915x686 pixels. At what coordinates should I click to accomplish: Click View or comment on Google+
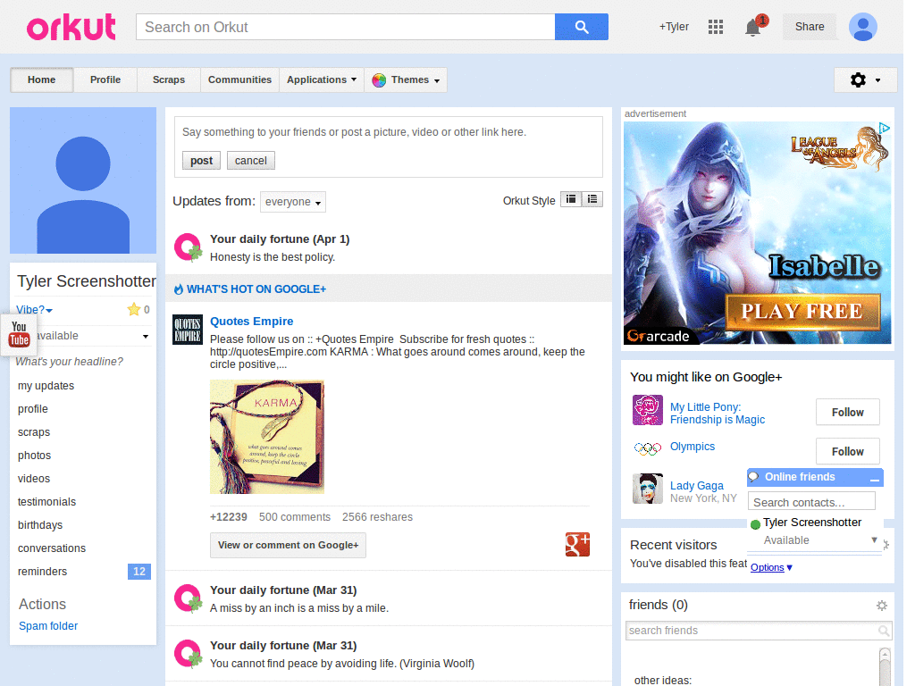coord(289,545)
